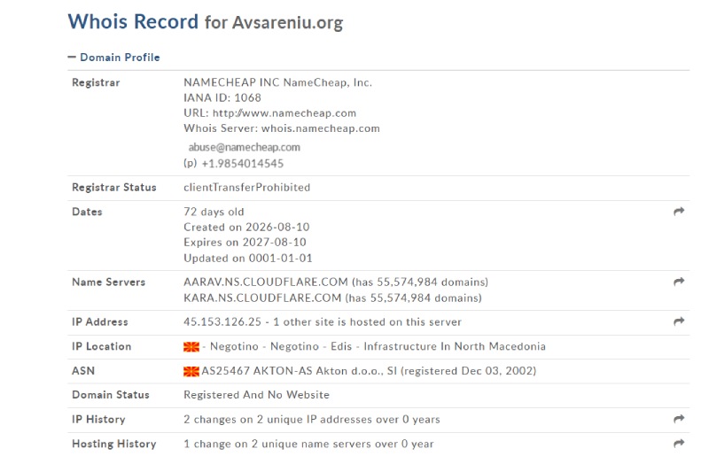Click the Dates row label
Screen dimensions: 709x464
(x=87, y=212)
